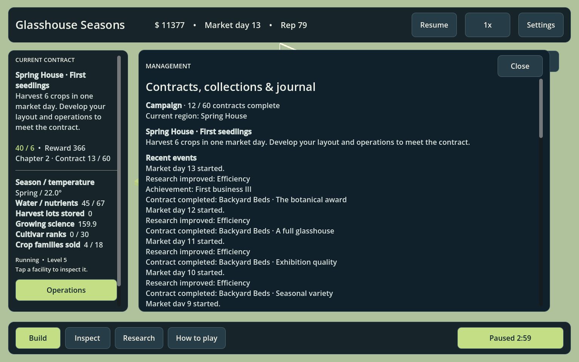Resume the paused game
The height and width of the screenshot is (362, 579).
(434, 25)
